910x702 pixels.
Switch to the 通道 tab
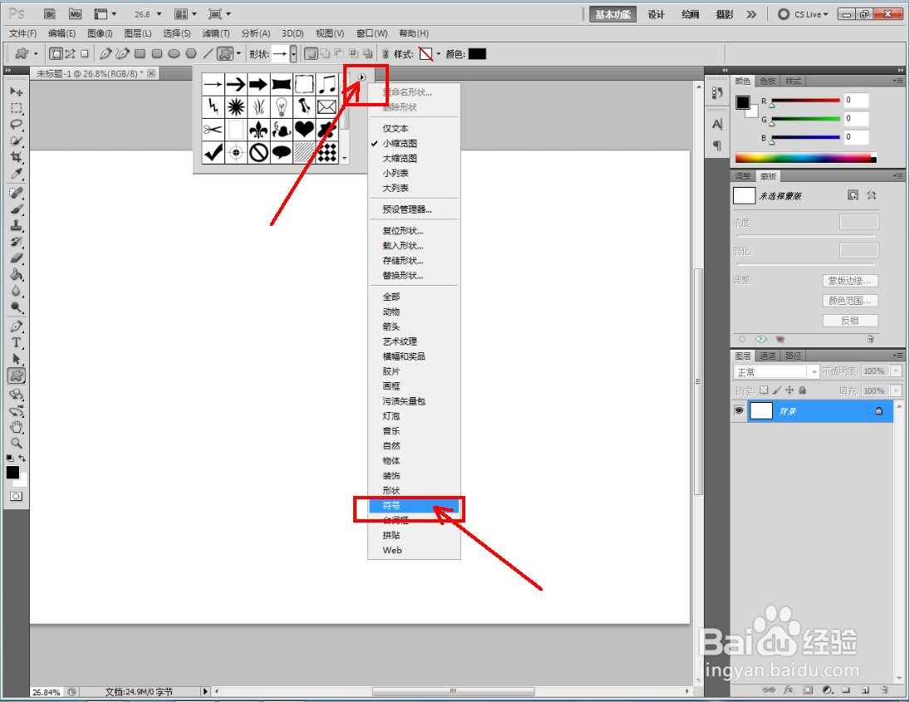coord(767,356)
